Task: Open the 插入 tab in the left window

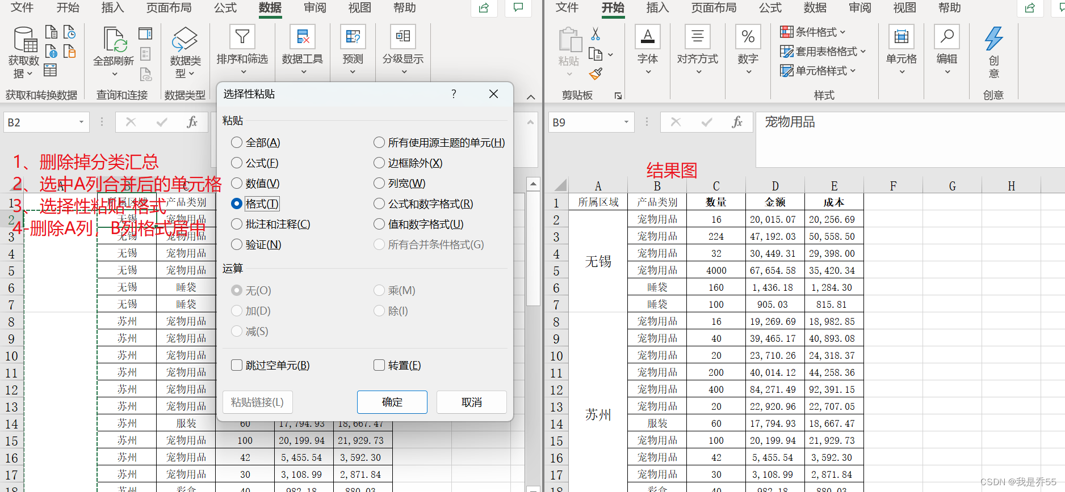Action: [112, 8]
